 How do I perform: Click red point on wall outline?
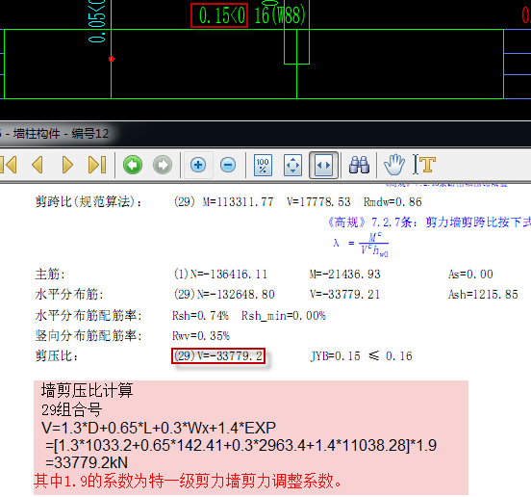tap(112, 59)
